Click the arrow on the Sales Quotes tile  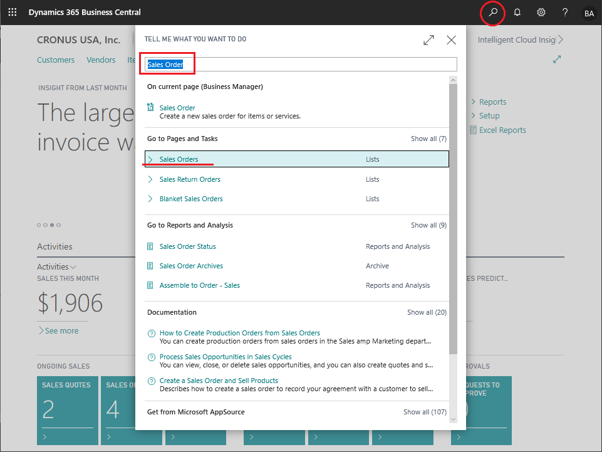[x=45, y=436]
